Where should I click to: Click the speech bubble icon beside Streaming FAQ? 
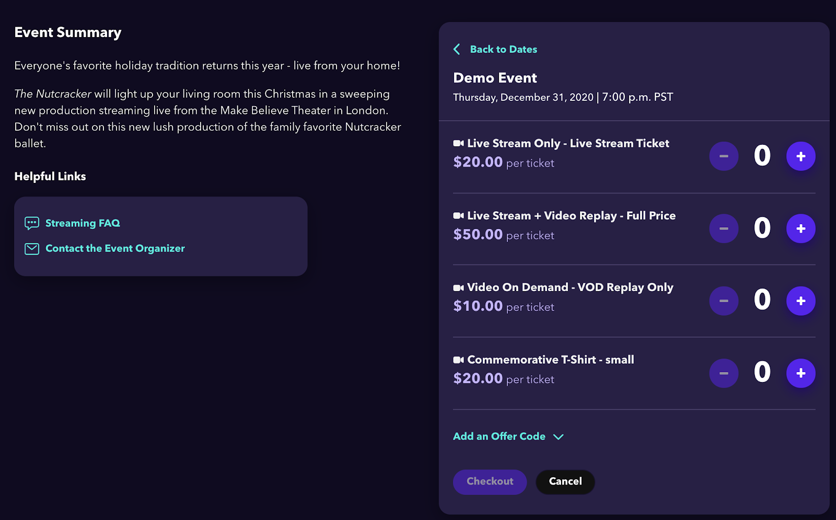31,223
